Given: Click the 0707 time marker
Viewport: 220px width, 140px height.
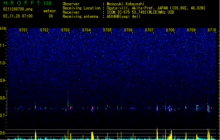Looking at the screenshot, I should click(149, 30).
